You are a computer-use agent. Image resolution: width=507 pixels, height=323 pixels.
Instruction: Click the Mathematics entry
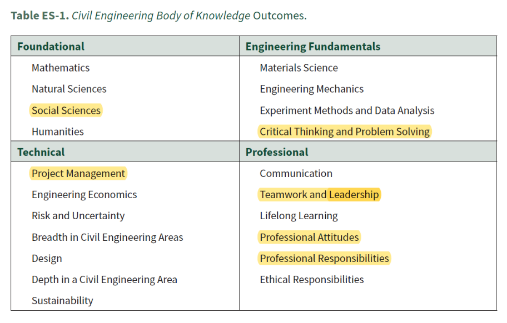tap(61, 68)
